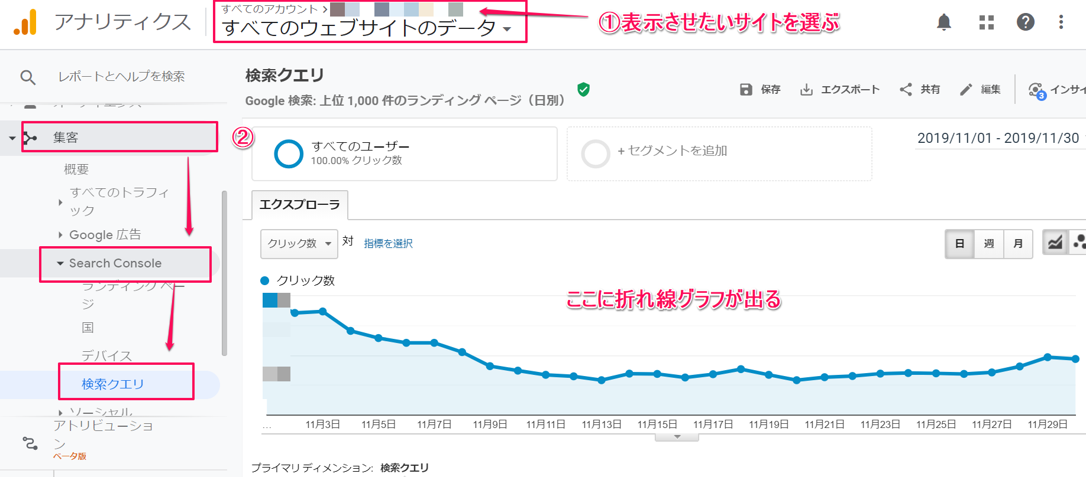Open すべてのウェブサイトのデータ account selector
Screen dimensions: 1086x477
(367, 28)
